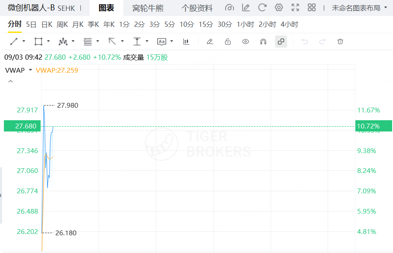Click the 成交量 15万股 volume text
Viewport: 393px width, 253px height.
[145, 58]
